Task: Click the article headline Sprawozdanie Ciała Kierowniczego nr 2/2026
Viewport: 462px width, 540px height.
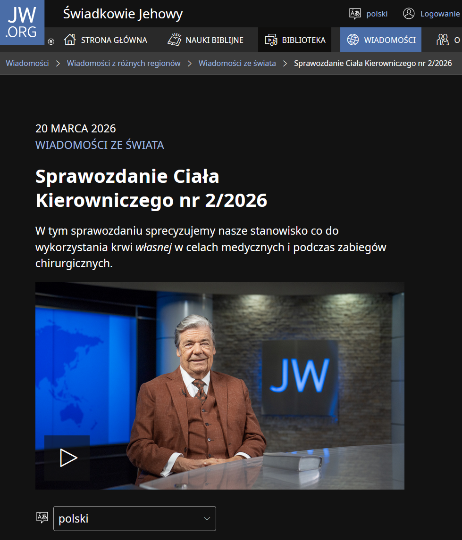Action: pyautogui.click(x=151, y=188)
